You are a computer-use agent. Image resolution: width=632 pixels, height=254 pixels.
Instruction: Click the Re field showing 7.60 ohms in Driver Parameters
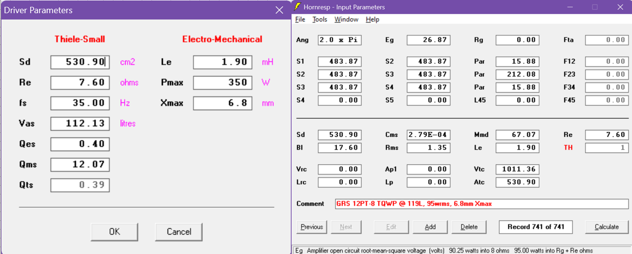coord(80,83)
